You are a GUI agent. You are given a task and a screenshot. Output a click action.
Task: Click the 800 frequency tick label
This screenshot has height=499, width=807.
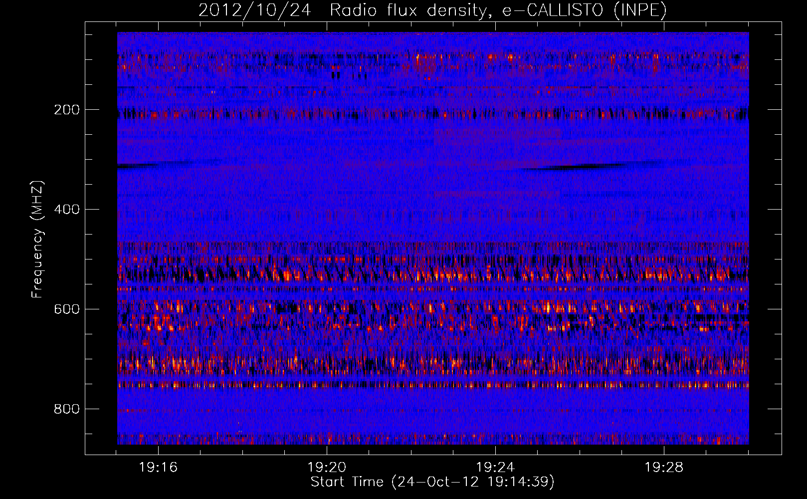tap(67, 409)
